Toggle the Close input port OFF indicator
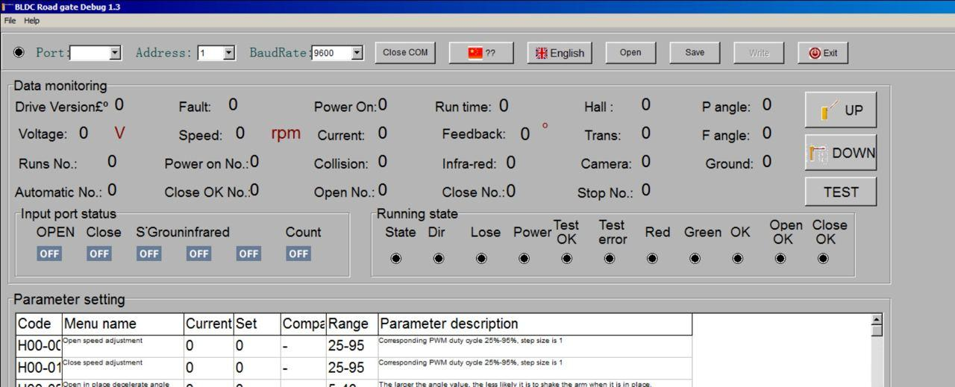The width and height of the screenshot is (955, 387). tap(99, 254)
